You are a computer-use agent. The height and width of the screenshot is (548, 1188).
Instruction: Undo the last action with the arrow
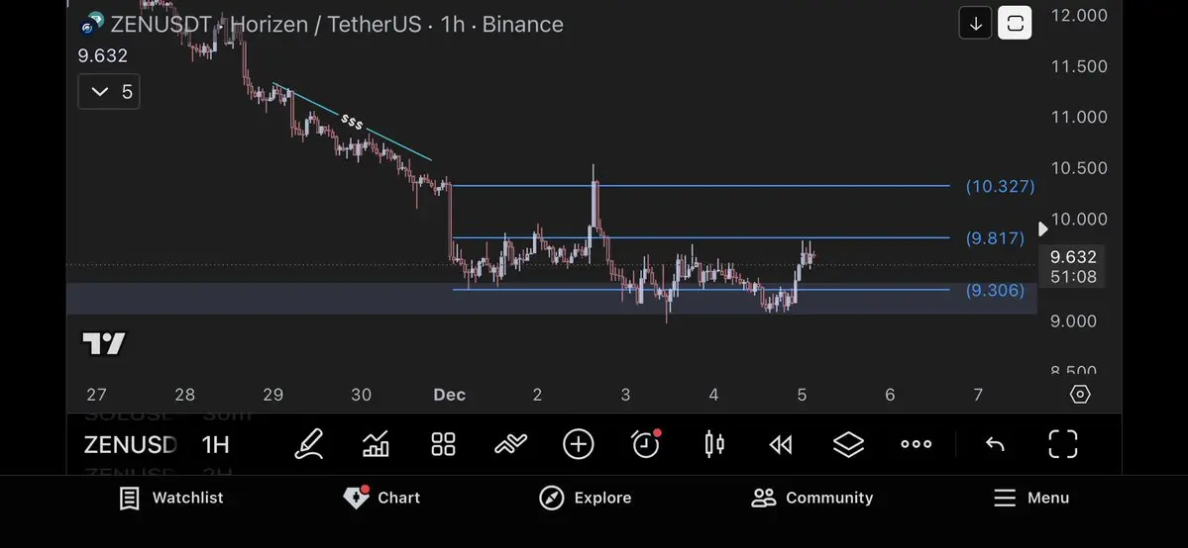995,444
